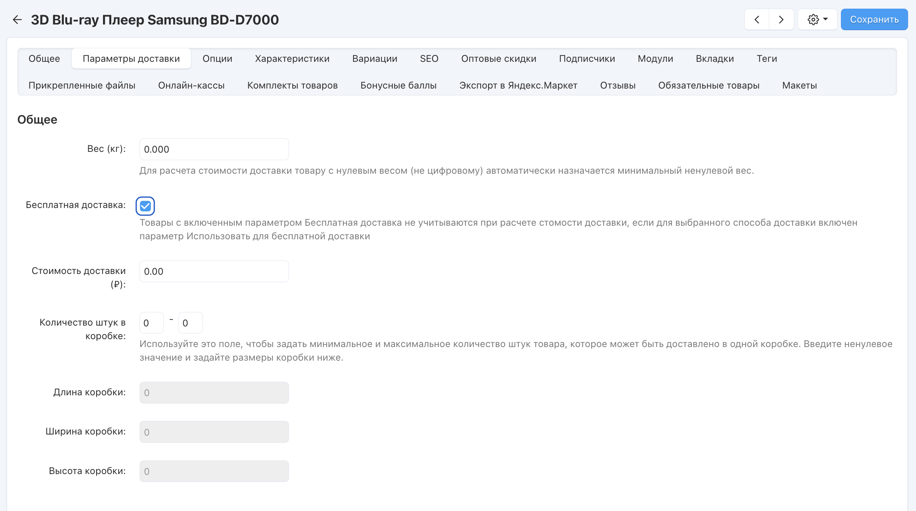
Task: Uncheck the Бесплатная доставка checkbox
Action: pyautogui.click(x=145, y=206)
